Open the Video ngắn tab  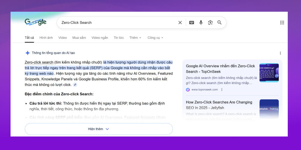[100, 38]
